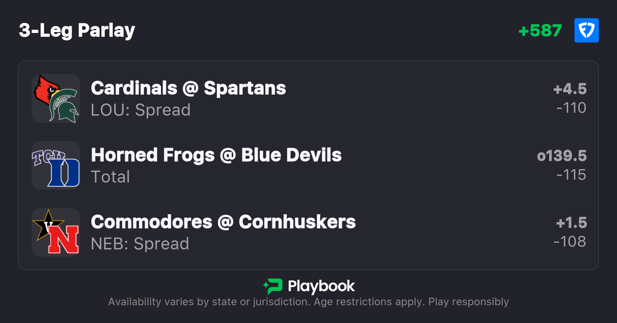The height and width of the screenshot is (323, 617).
Task: Click the FanDuel sportsbook icon
Action: [x=586, y=31]
